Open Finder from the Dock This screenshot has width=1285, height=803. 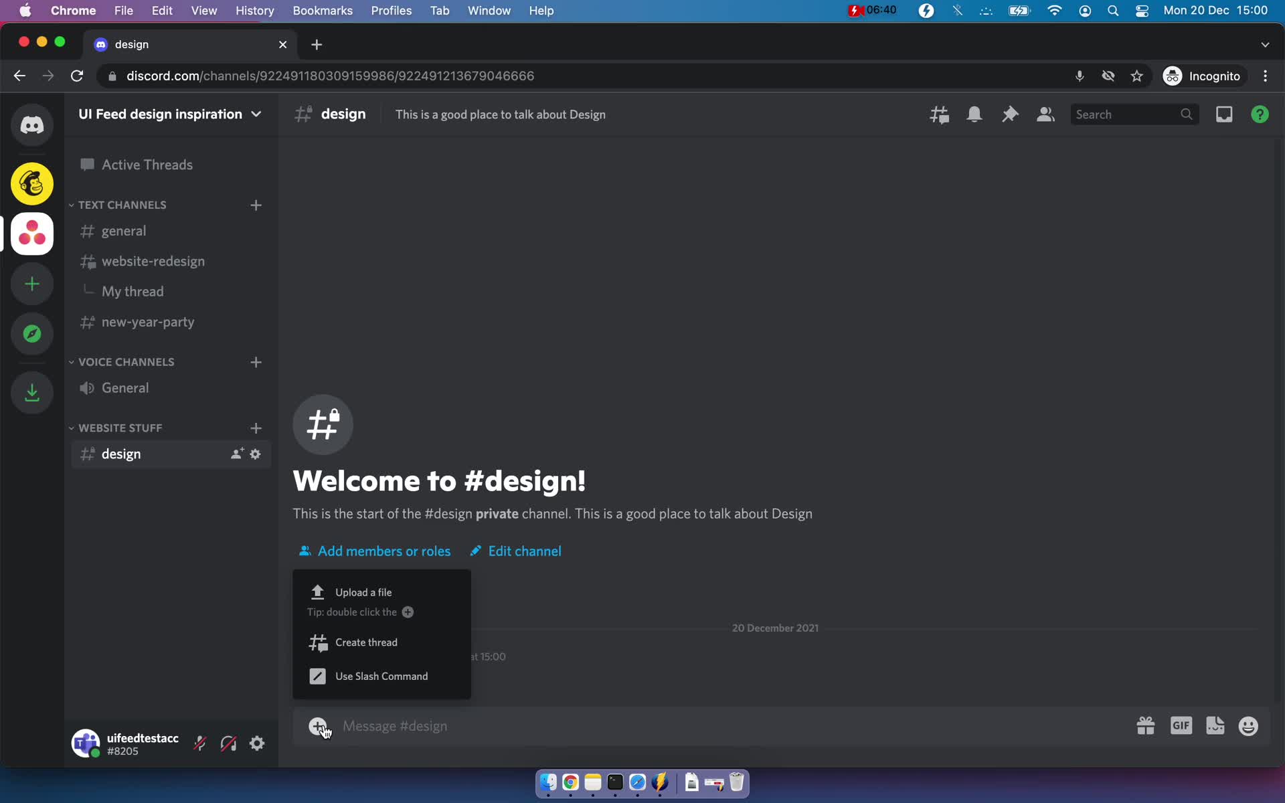click(548, 782)
